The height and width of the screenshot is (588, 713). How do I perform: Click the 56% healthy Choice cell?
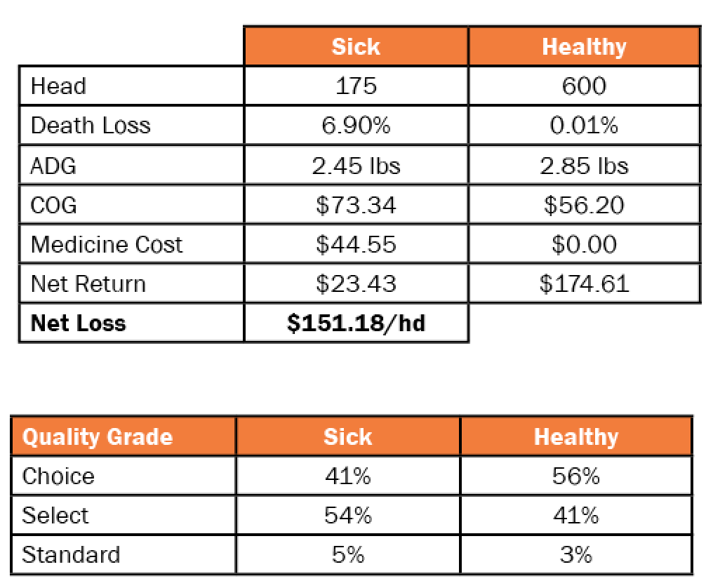pyautogui.click(x=576, y=476)
